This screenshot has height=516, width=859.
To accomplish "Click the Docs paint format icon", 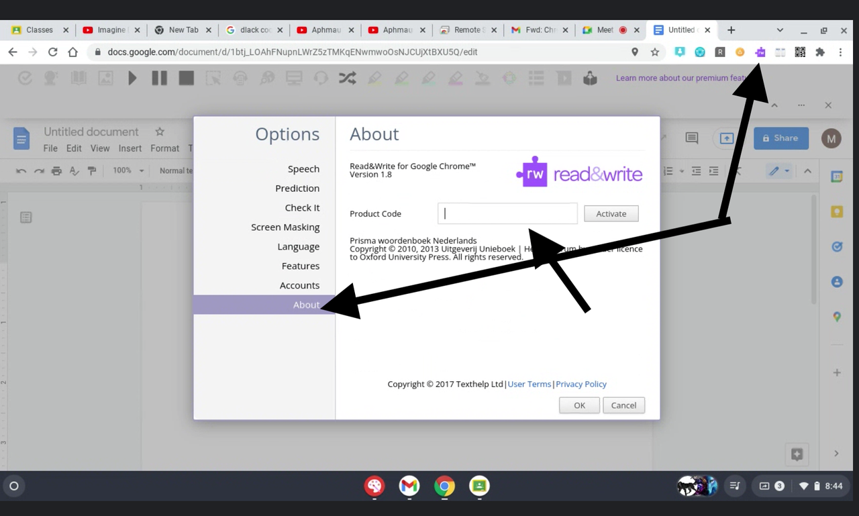I will (x=92, y=171).
